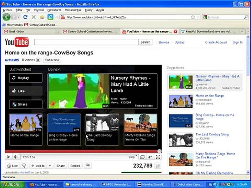Click Sign In link
The width and height of the screenshot is (251, 188).
coord(238,42)
